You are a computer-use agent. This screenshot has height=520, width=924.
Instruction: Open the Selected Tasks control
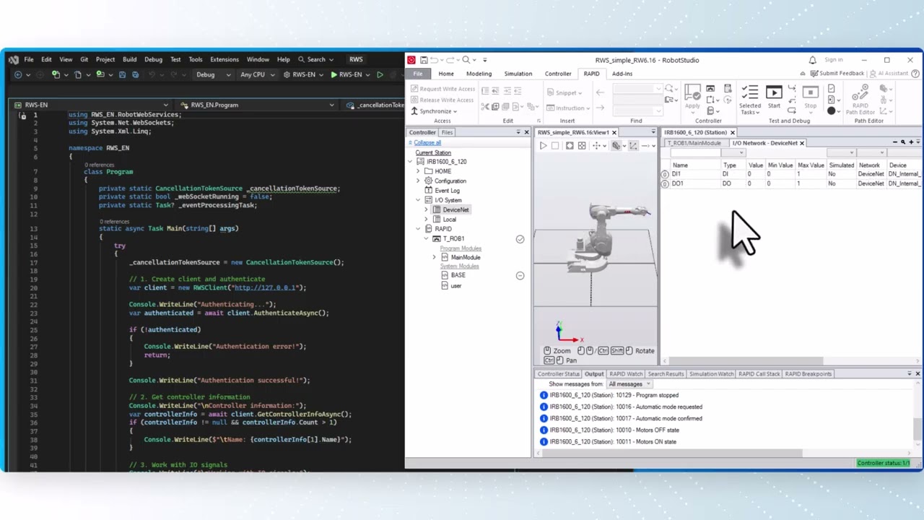coord(749,100)
